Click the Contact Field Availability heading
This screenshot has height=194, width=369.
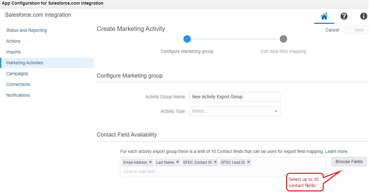click(x=127, y=135)
